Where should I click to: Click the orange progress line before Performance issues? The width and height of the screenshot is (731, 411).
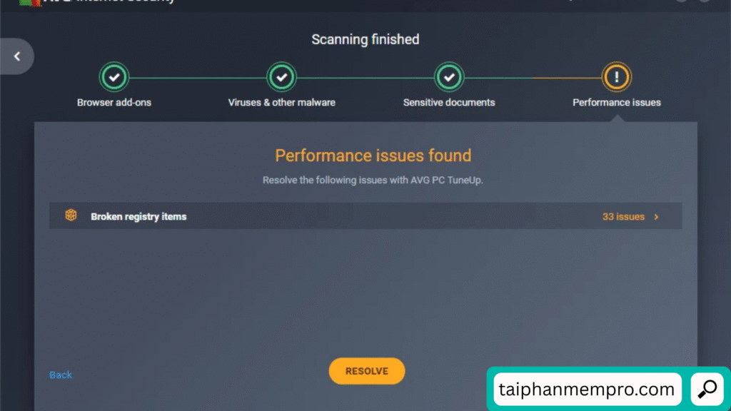point(567,78)
